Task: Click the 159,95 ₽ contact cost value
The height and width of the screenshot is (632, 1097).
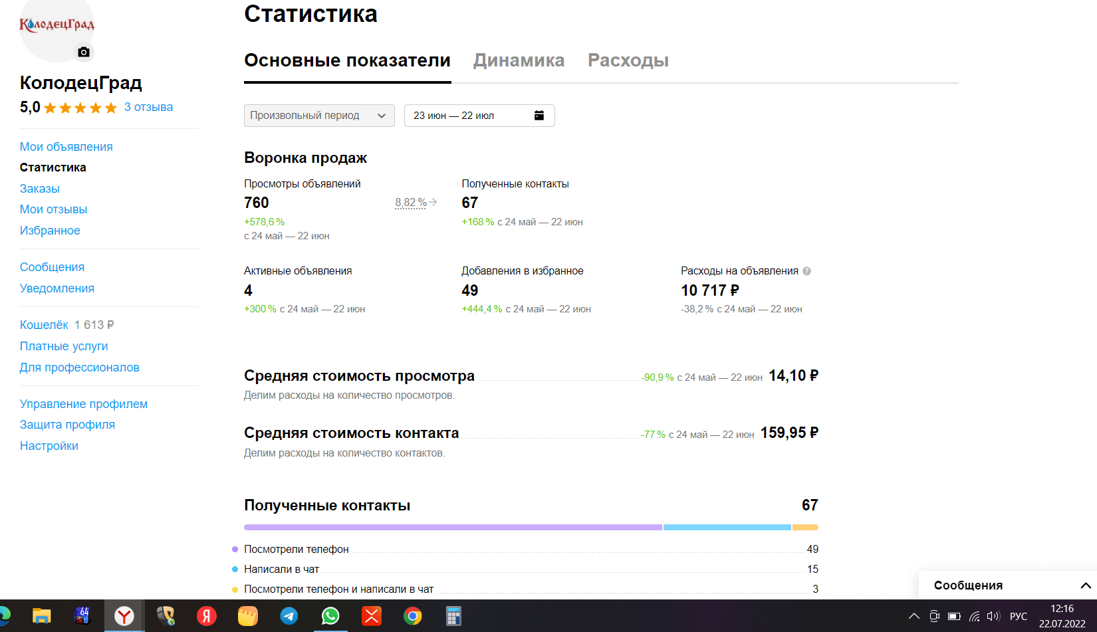Action: 789,433
